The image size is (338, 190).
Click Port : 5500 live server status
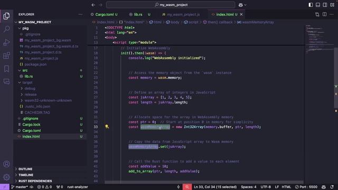[306, 187]
